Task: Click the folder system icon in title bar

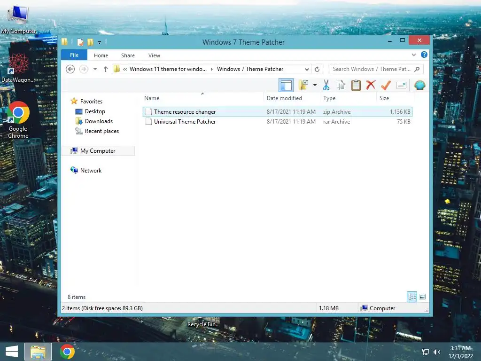Action: (65, 42)
